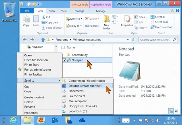Click the Forward navigation arrow

click(x=32, y=40)
